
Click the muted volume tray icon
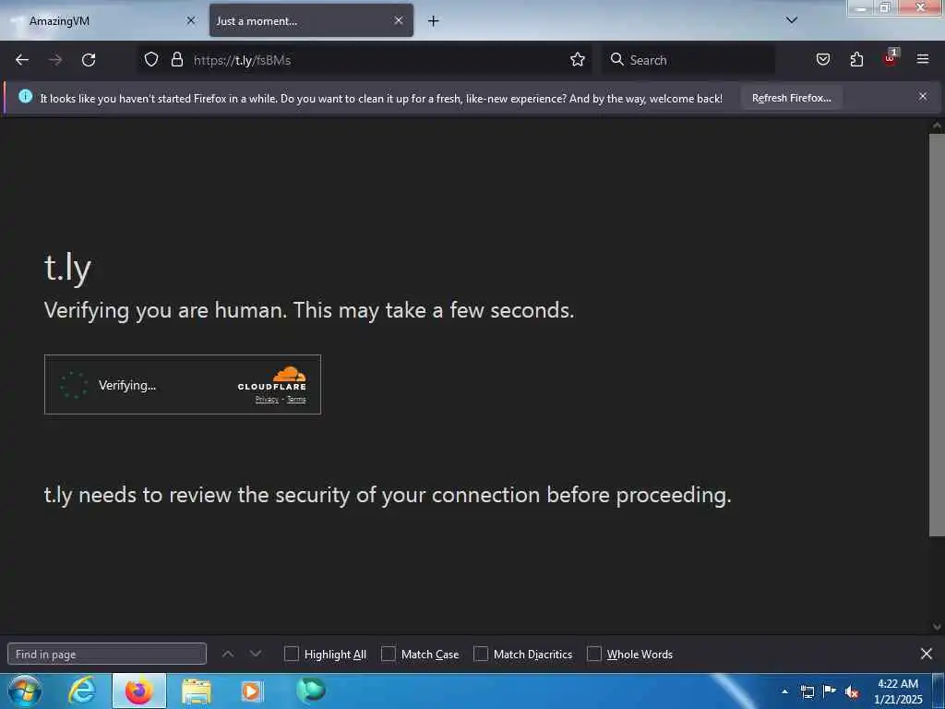pyautogui.click(x=852, y=692)
